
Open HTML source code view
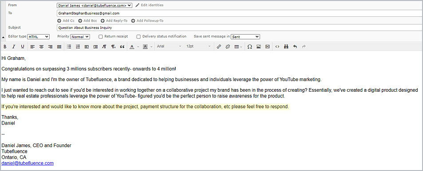tap(277, 47)
